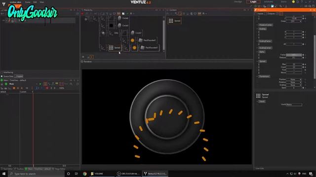Open the View menu
Screen dimensions: 316x177
(x=41, y=2)
